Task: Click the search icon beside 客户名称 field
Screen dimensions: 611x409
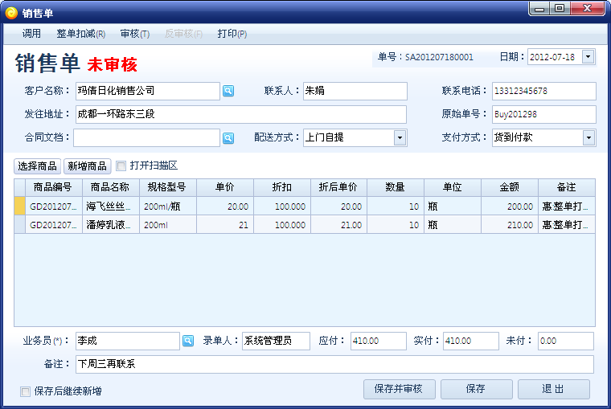Action: point(228,91)
